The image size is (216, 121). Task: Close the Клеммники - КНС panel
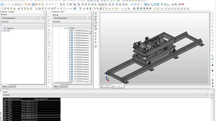pos(91,12)
